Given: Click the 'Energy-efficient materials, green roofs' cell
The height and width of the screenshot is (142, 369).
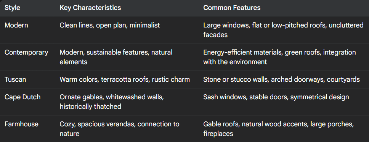Looking at the screenshot, I should coord(279,57).
